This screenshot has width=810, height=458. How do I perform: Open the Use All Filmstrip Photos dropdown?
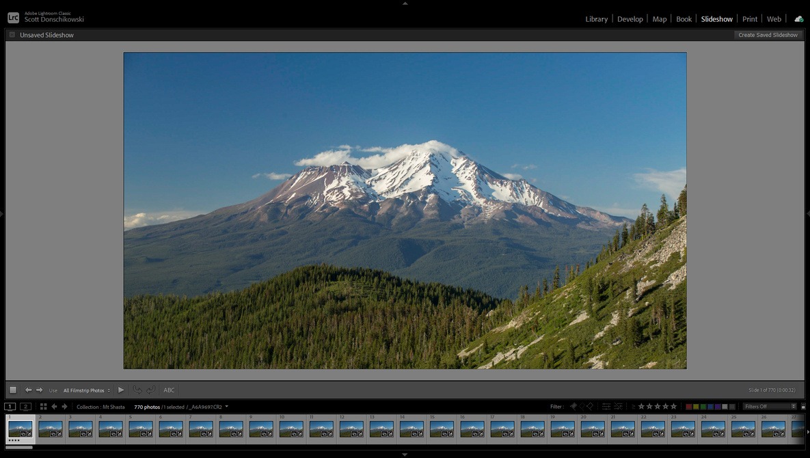click(x=87, y=390)
